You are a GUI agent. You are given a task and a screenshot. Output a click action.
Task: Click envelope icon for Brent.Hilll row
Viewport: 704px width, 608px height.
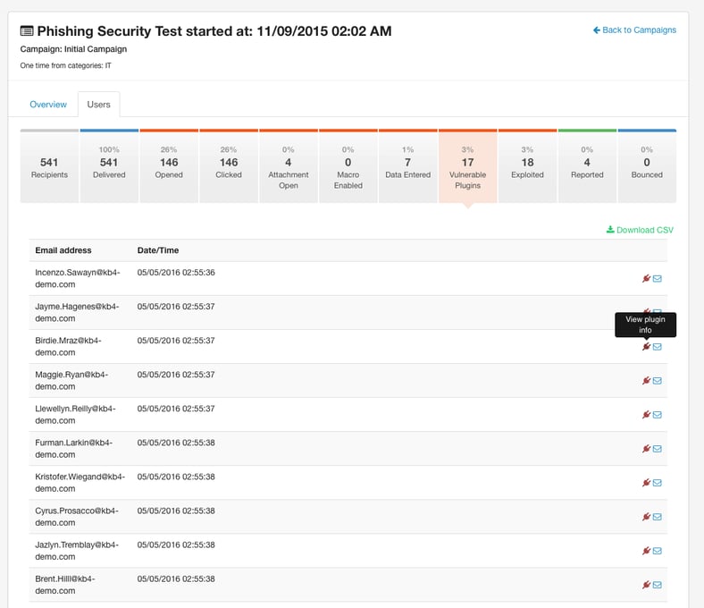[x=658, y=585]
